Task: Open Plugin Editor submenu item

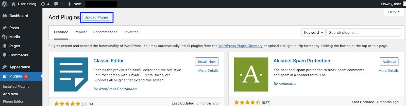Action: pos(13,101)
